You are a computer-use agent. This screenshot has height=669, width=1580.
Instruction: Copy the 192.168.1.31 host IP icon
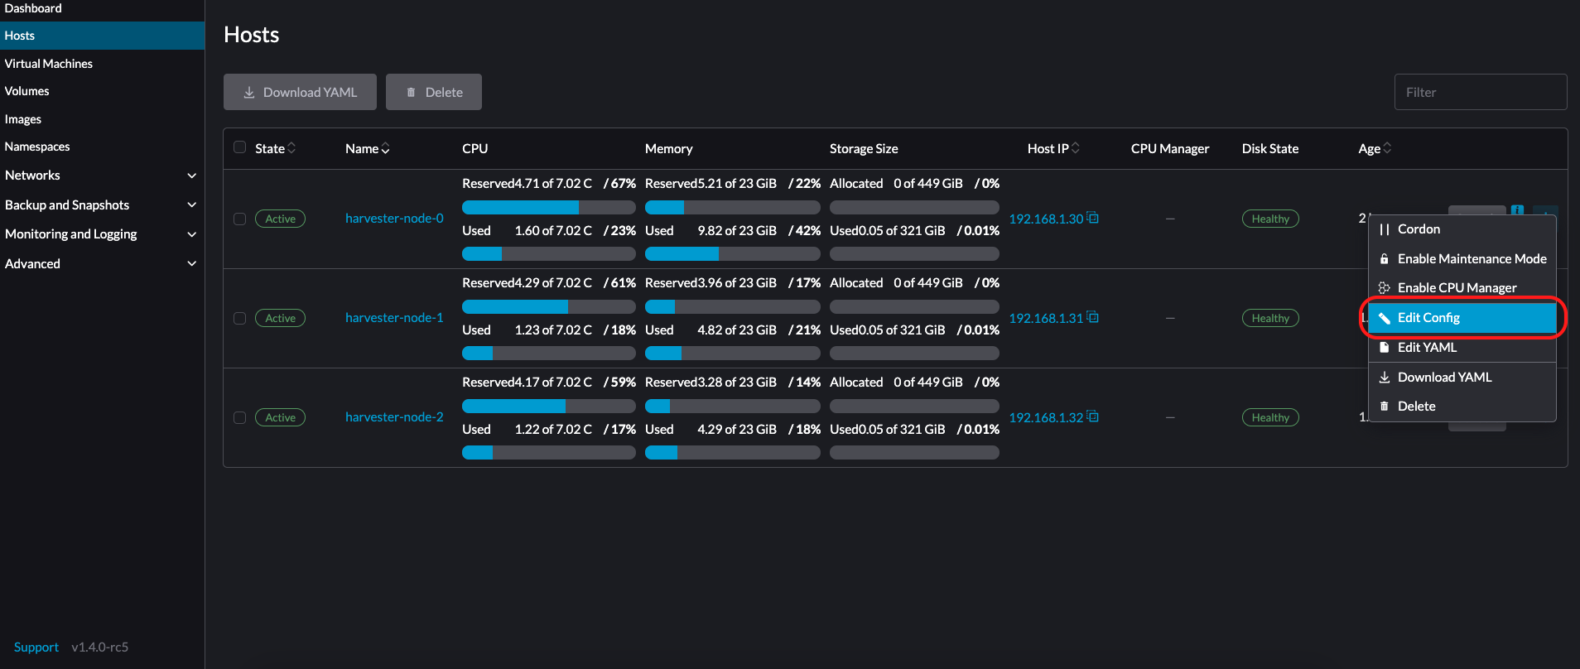tap(1092, 317)
